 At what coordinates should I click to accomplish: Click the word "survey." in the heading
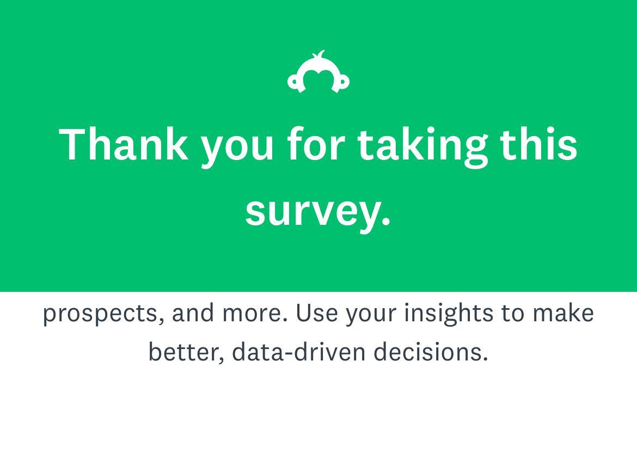318,210
